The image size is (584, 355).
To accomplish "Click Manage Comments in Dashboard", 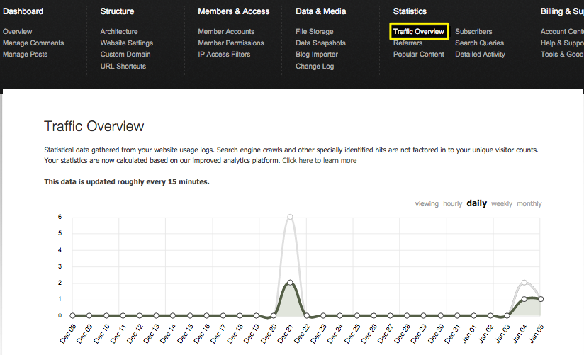I will pyautogui.click(x=33, y=43).
